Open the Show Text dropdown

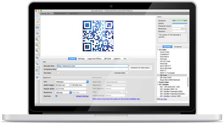(116, 82)
